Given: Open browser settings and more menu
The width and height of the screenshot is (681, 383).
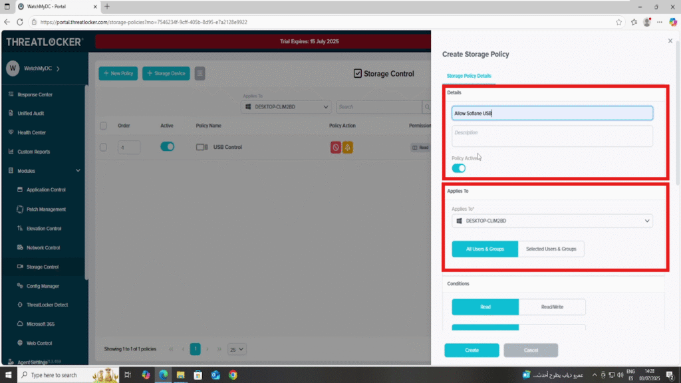Looking at the screenshot, I should point(660,22).
